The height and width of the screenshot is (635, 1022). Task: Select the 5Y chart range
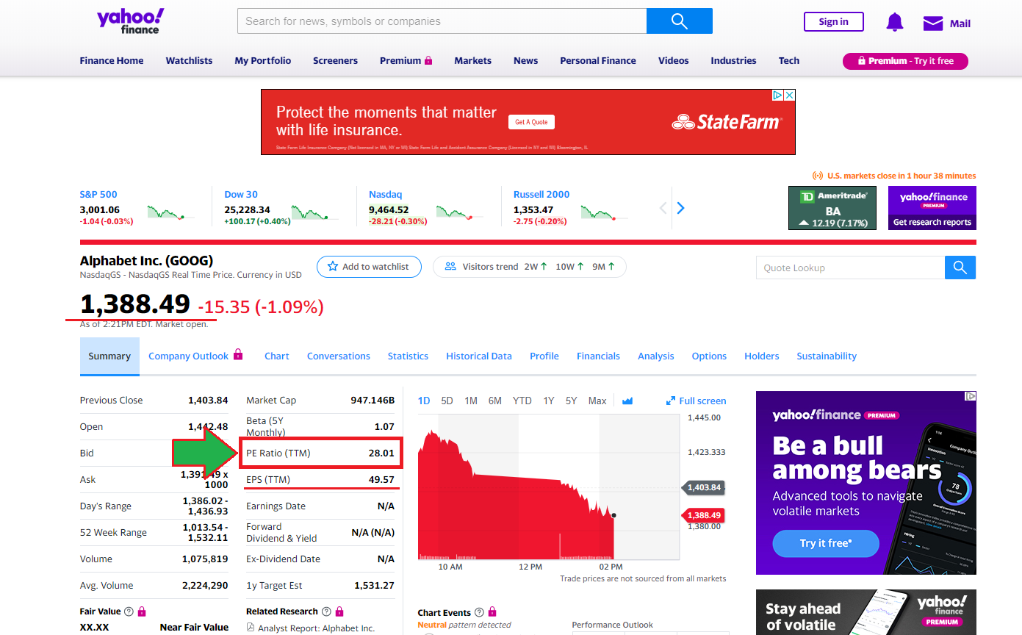click(x=572, y=401)
